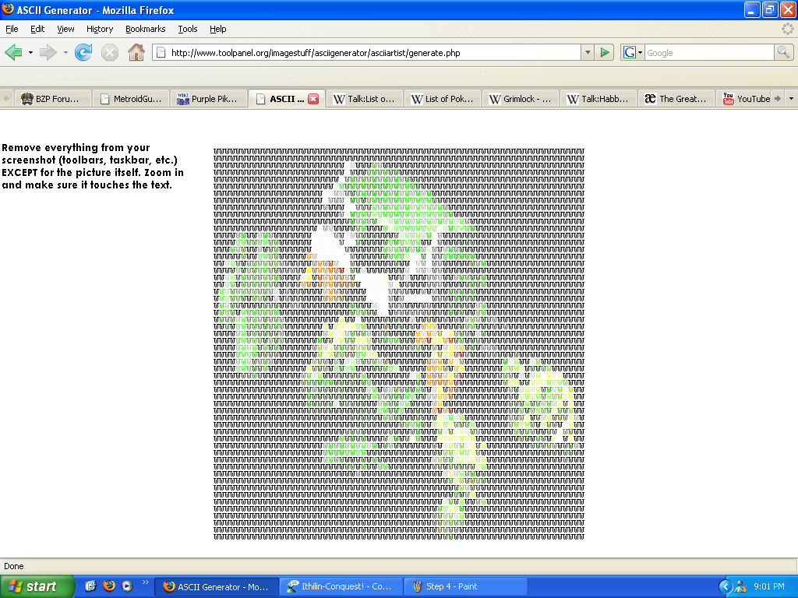
Task: Switch to the MetroidGu... tab
Action: 131,99
